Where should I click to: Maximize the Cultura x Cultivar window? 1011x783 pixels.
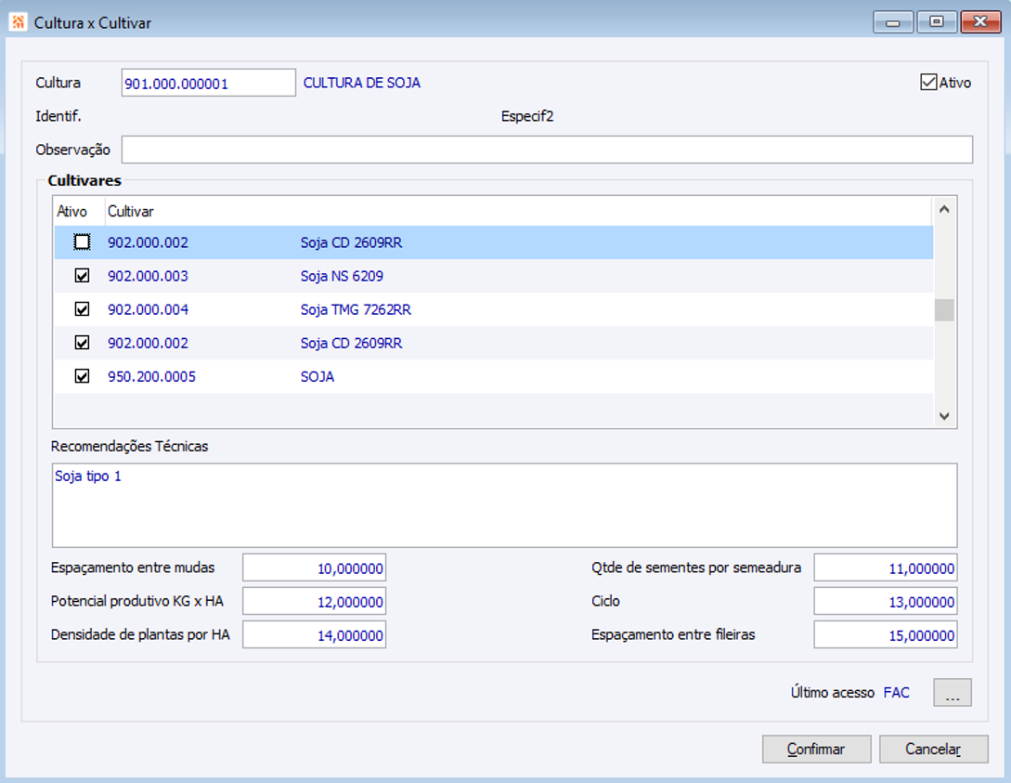pos(936,22)
